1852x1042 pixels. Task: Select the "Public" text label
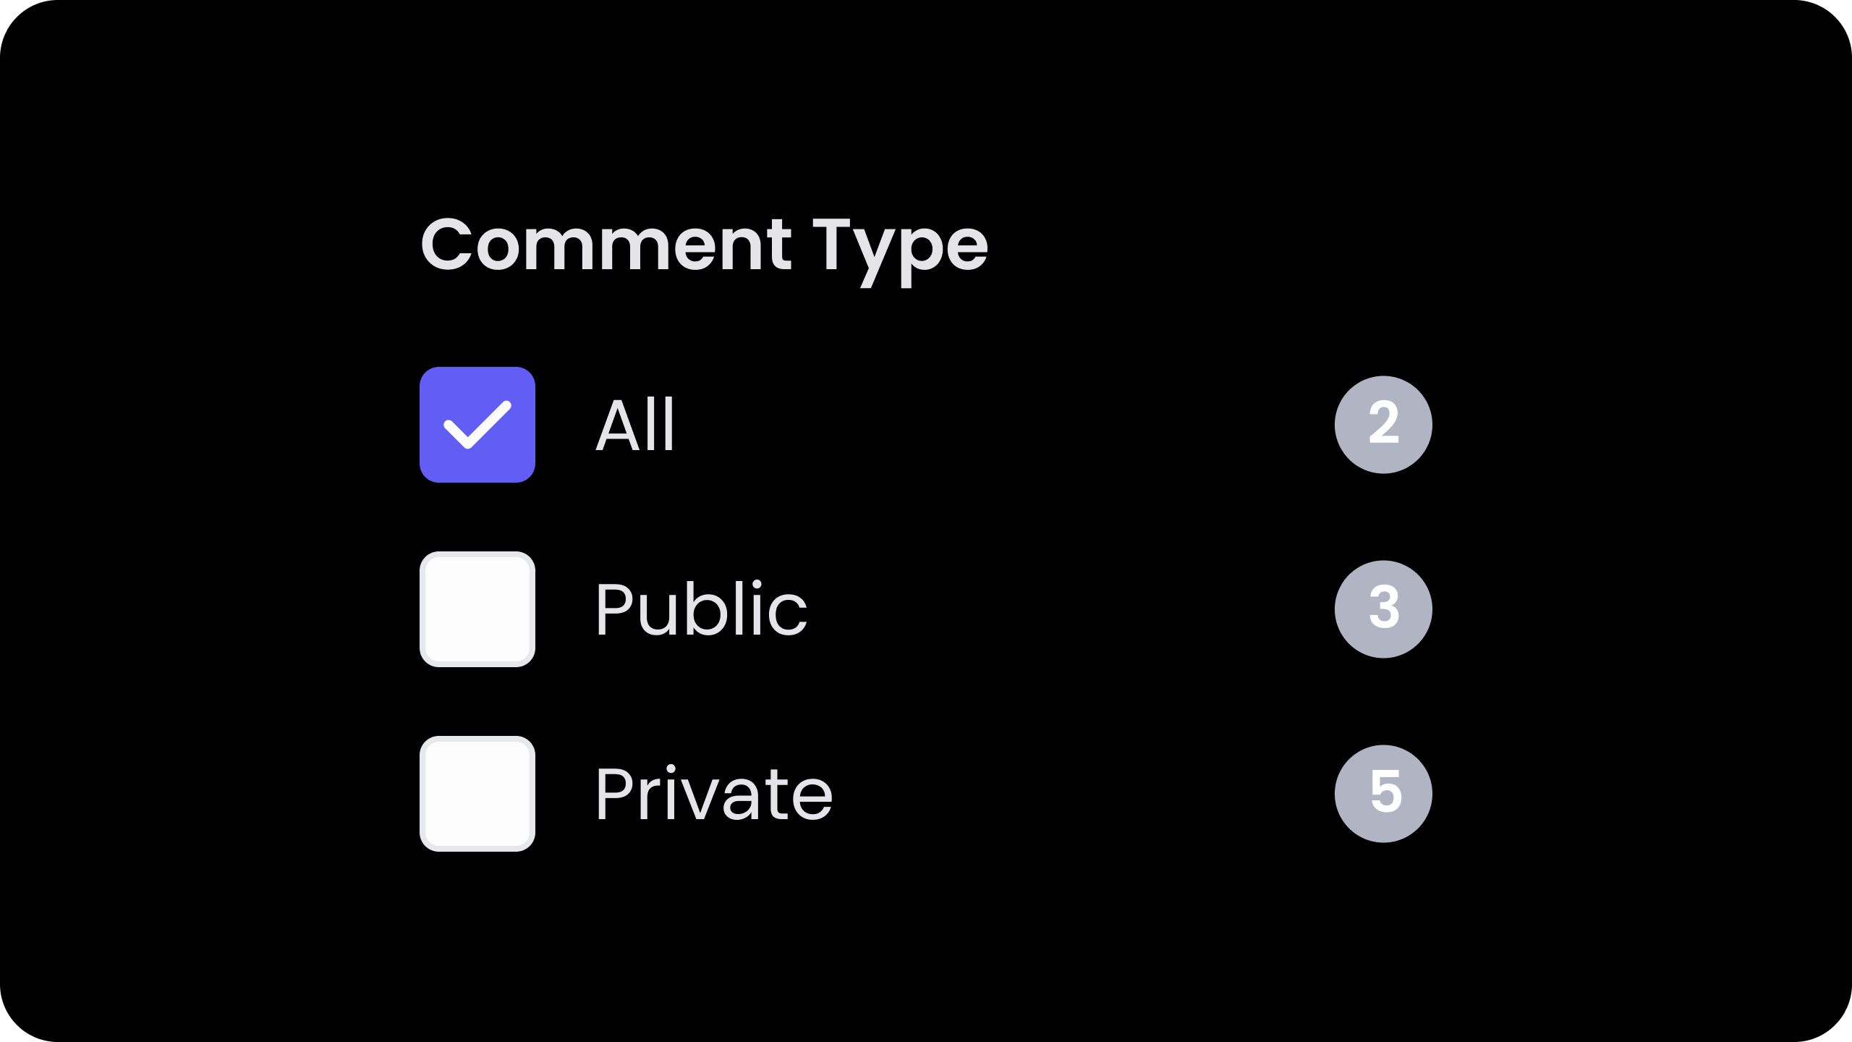(x=701, y=609)
